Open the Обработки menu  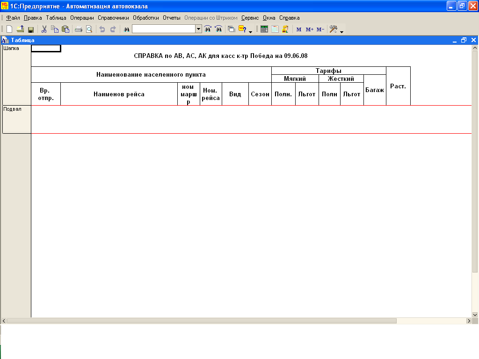pyautogui.click(x=146, y=18)
